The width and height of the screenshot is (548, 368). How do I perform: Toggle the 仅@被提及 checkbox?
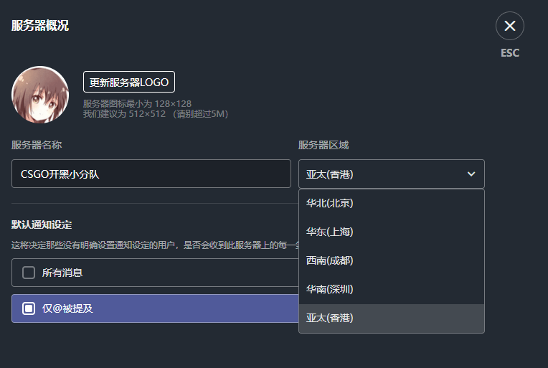tap(29, 308)
